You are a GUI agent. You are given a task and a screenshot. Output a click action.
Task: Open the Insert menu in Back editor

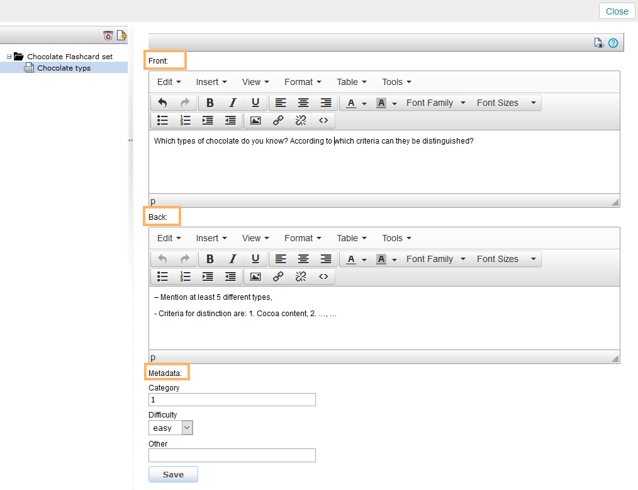tap(211, 238)
